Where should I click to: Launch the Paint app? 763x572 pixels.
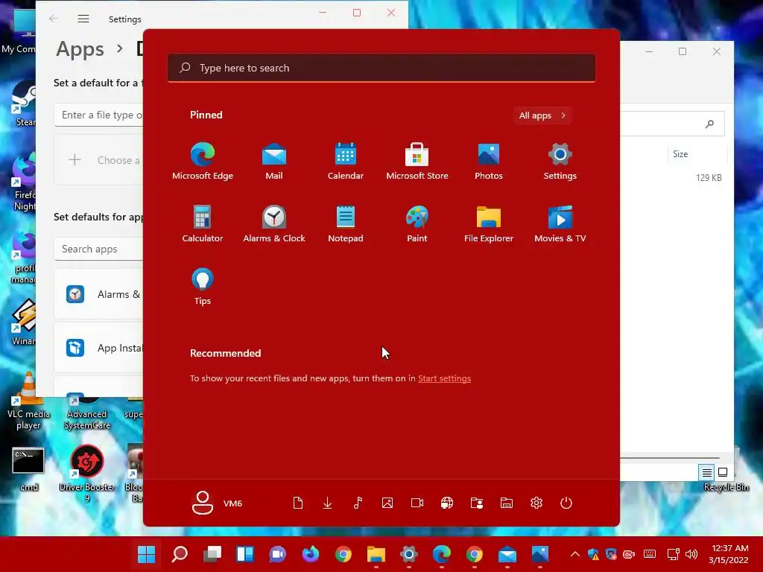[x=417, y=223]
